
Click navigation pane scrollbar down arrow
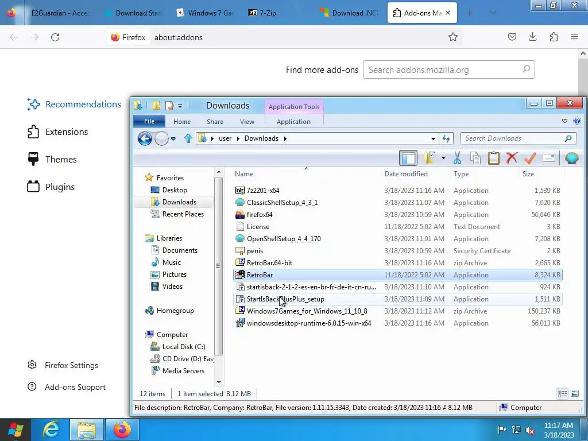pyautogui.click(x=219, y=382)
